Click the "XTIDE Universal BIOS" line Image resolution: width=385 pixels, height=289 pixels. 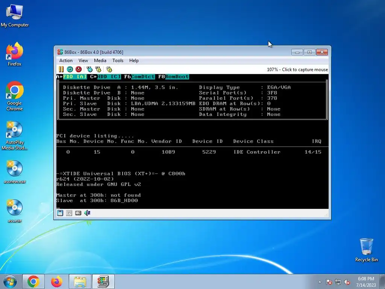[121, 173]
